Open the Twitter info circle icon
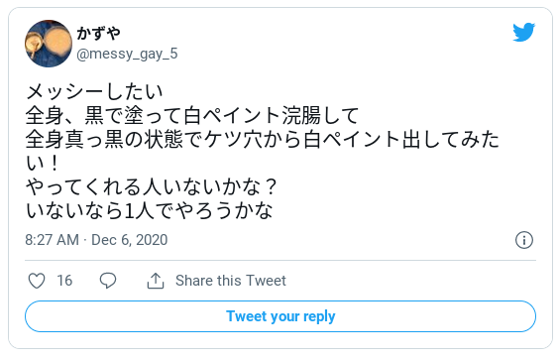This screenshot has height=359, width=557. click(524, 240)
